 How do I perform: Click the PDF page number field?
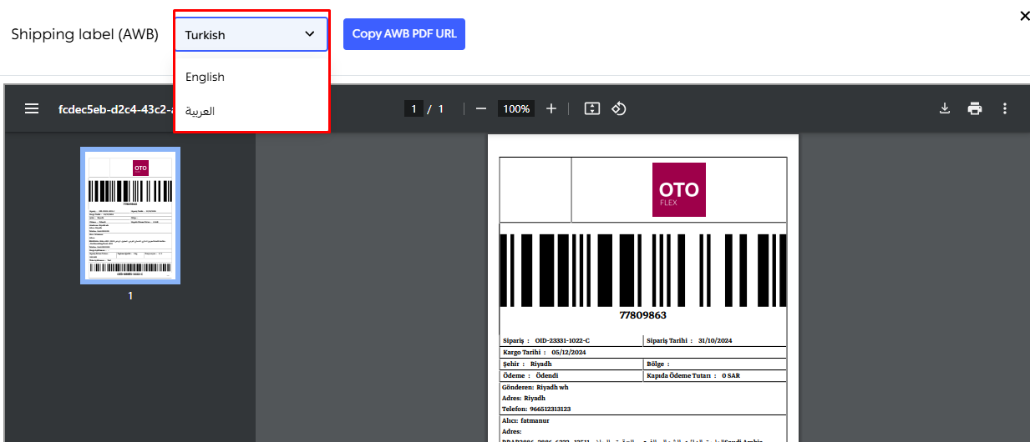tap(414, 109)
